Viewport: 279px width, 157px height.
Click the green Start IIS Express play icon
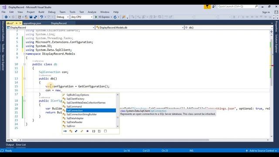96,17
